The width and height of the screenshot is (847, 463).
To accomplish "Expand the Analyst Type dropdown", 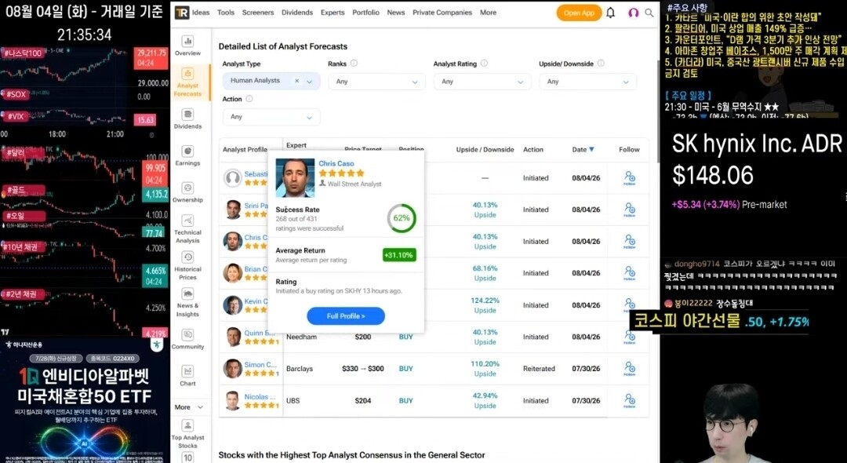I will click(310, 82).
